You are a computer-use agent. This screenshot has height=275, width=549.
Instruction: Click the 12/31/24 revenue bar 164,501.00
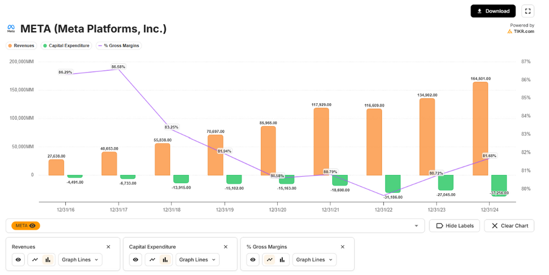tap(480, 128)
